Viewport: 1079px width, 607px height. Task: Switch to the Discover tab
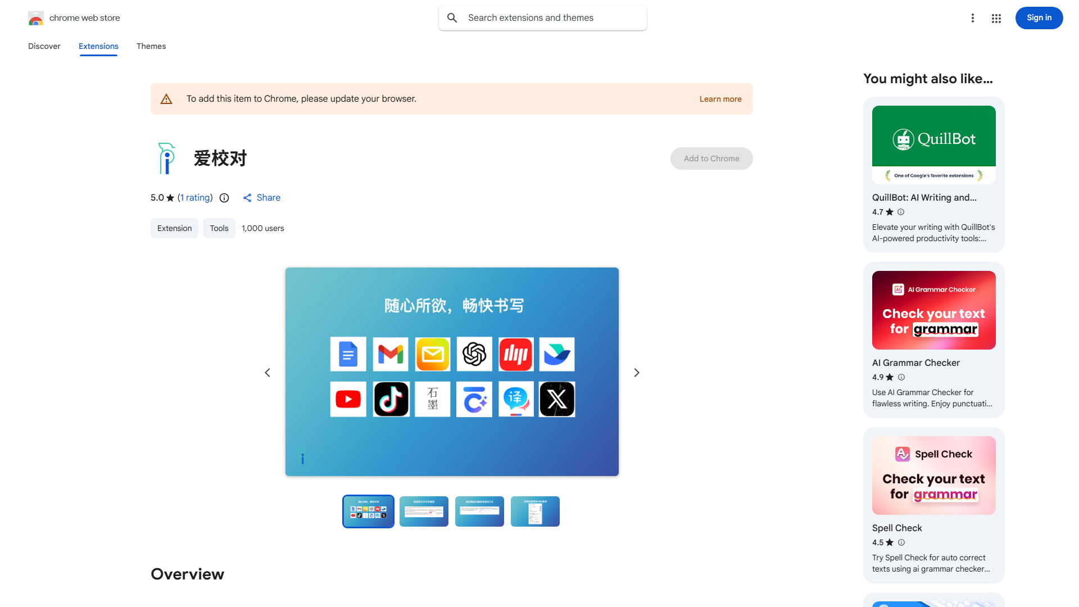pos(44,46)
